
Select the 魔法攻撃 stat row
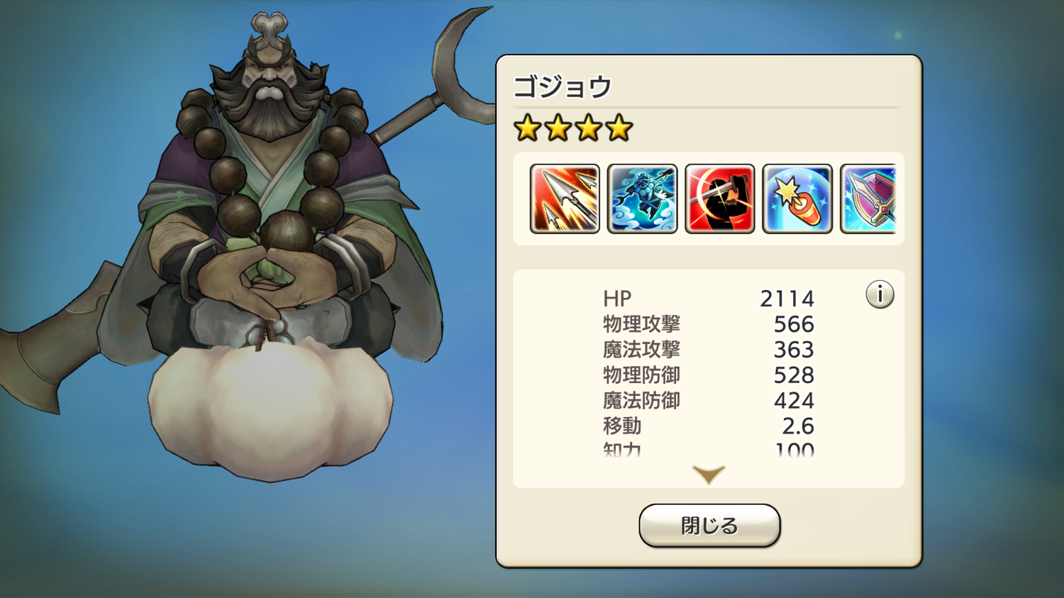tap(709, 350)
